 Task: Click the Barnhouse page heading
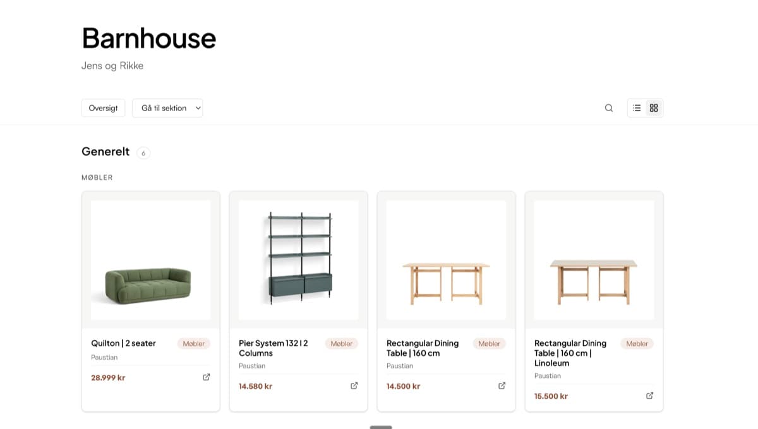[149, 38]
